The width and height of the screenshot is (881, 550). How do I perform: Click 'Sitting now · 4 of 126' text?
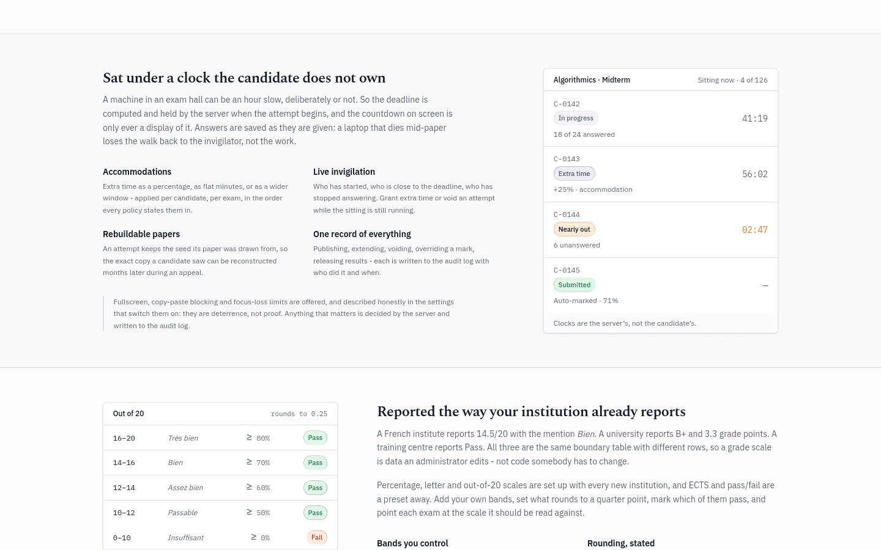732,80
